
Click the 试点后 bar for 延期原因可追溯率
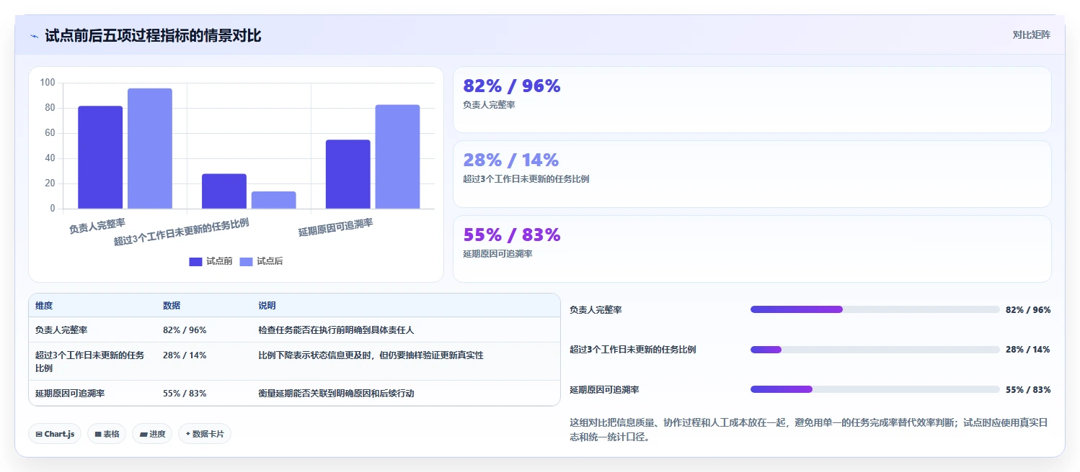pos(397,157)
